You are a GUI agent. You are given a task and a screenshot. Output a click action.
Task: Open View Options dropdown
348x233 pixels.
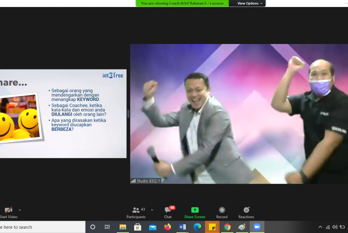[x=249, y=3]
